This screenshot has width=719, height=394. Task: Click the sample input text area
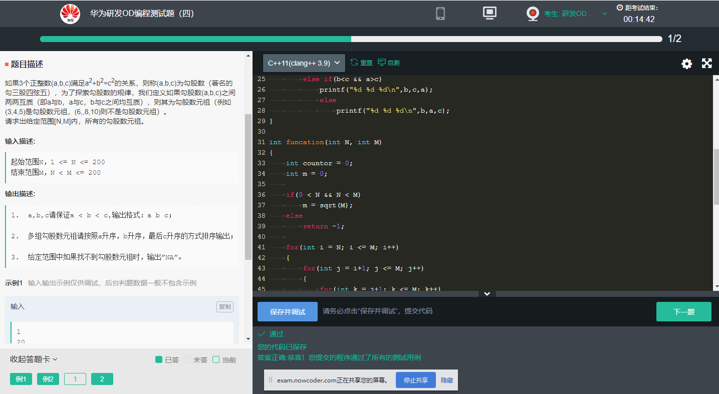point(122,333)
